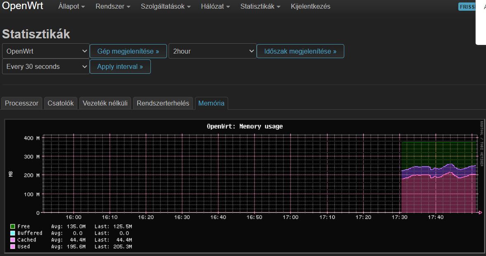Click Gép megjelenítése button

[x=128, y=51]
